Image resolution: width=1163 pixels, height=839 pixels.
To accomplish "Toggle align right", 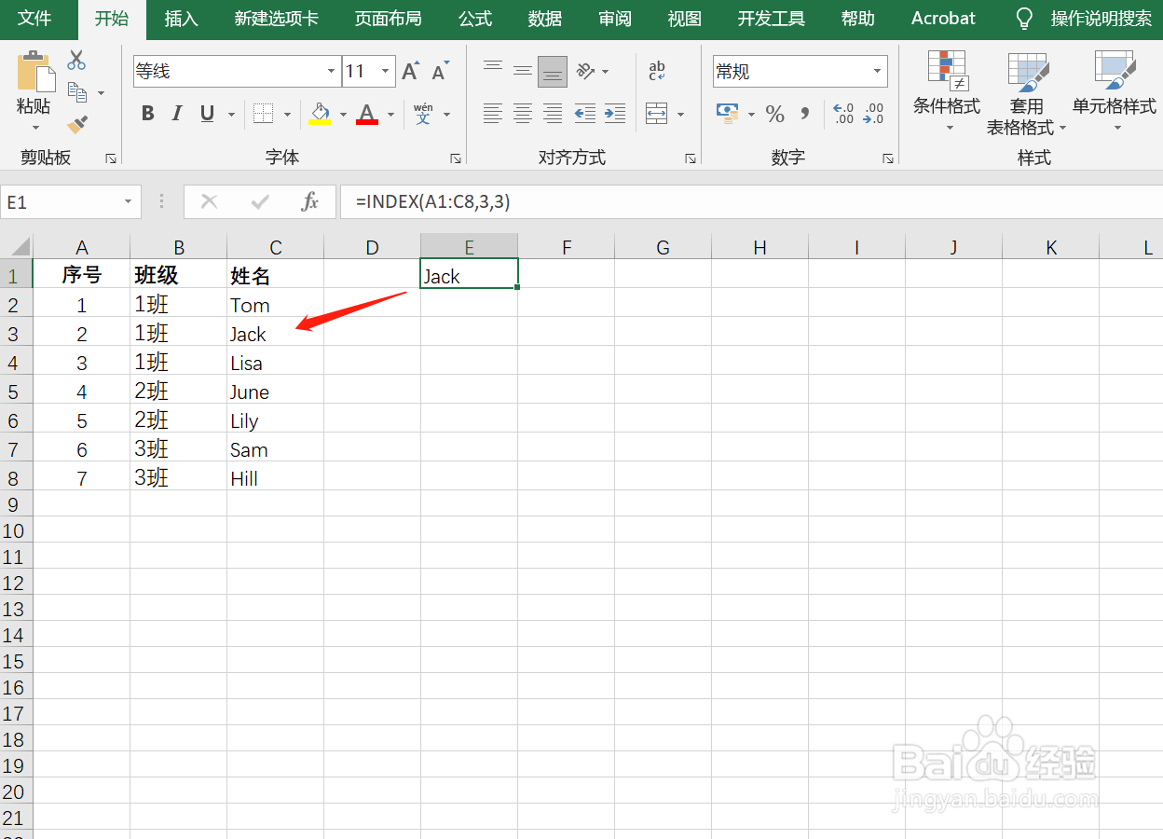I will point(553,114).
